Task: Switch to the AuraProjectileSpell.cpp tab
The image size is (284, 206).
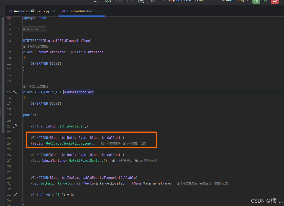Action: (32, 11)
